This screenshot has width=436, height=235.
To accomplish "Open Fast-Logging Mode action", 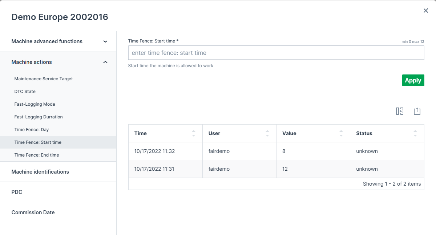I will tap(35, 104).
